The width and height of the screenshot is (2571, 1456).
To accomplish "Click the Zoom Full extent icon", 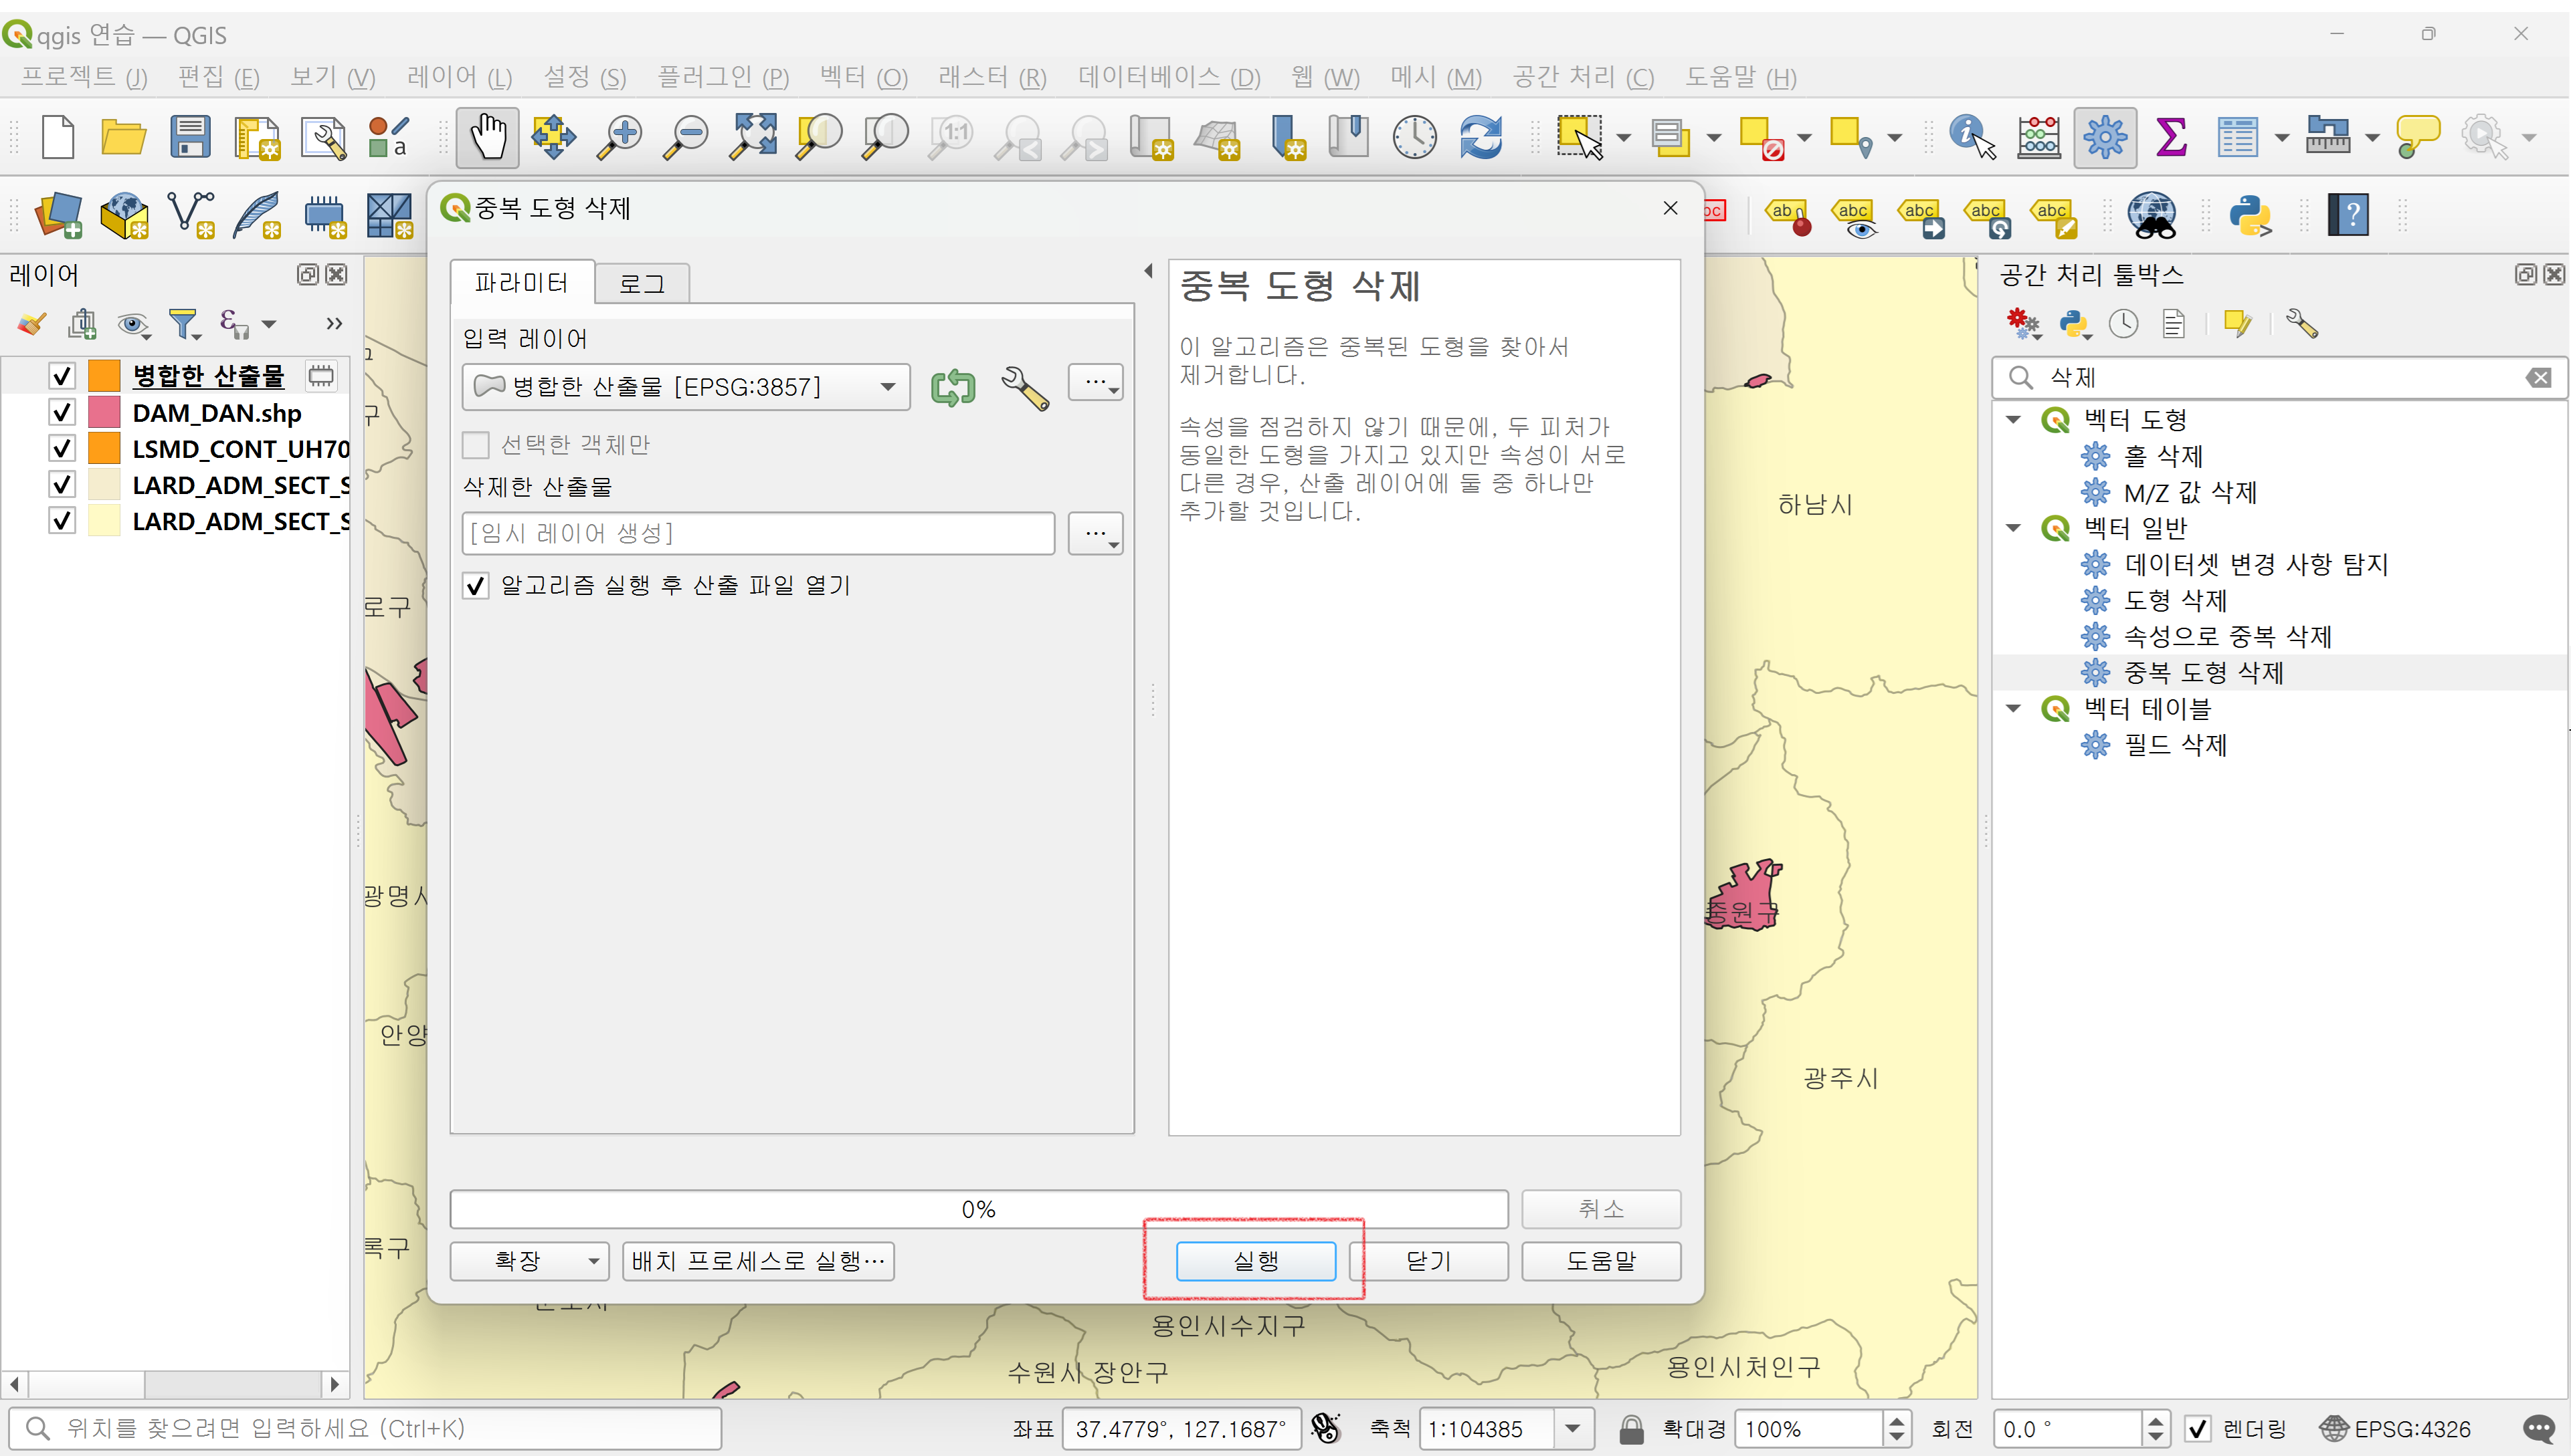I will [x=753, y=136].
